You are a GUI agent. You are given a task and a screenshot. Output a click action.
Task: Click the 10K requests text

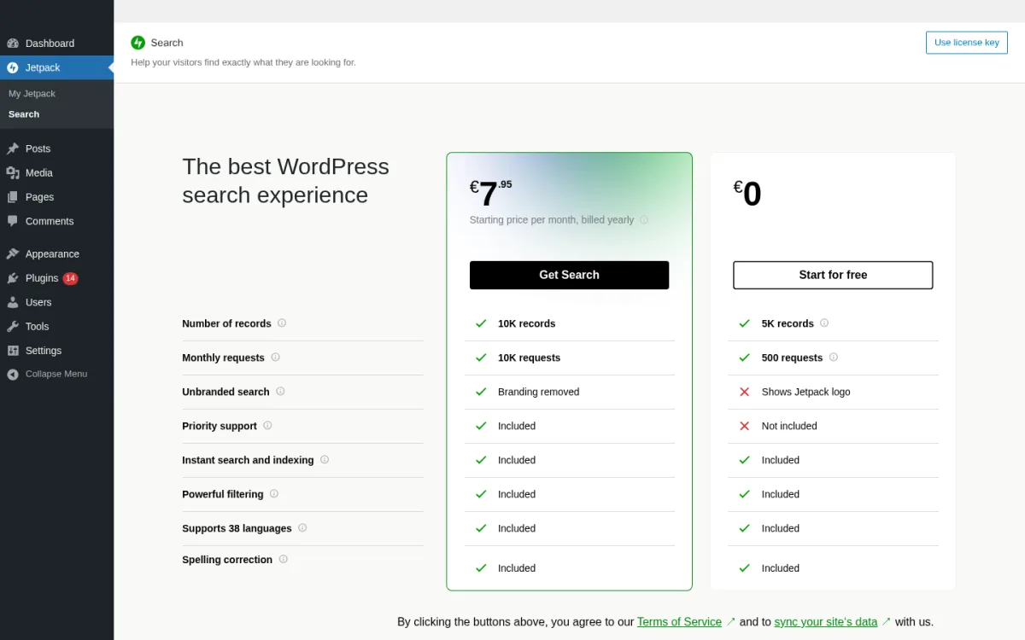pos(529,358)
